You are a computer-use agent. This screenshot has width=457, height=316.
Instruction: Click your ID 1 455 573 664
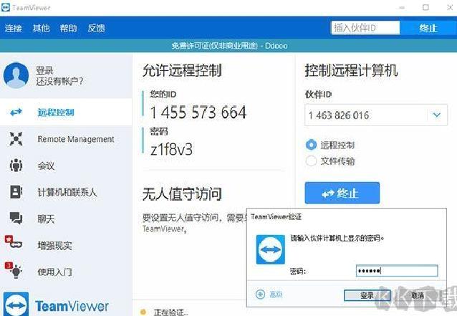[198, 112]
